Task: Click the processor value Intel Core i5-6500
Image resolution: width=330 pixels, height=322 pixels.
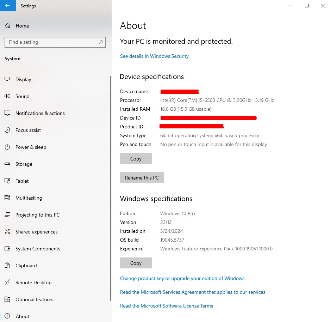Action: (217, 100)
